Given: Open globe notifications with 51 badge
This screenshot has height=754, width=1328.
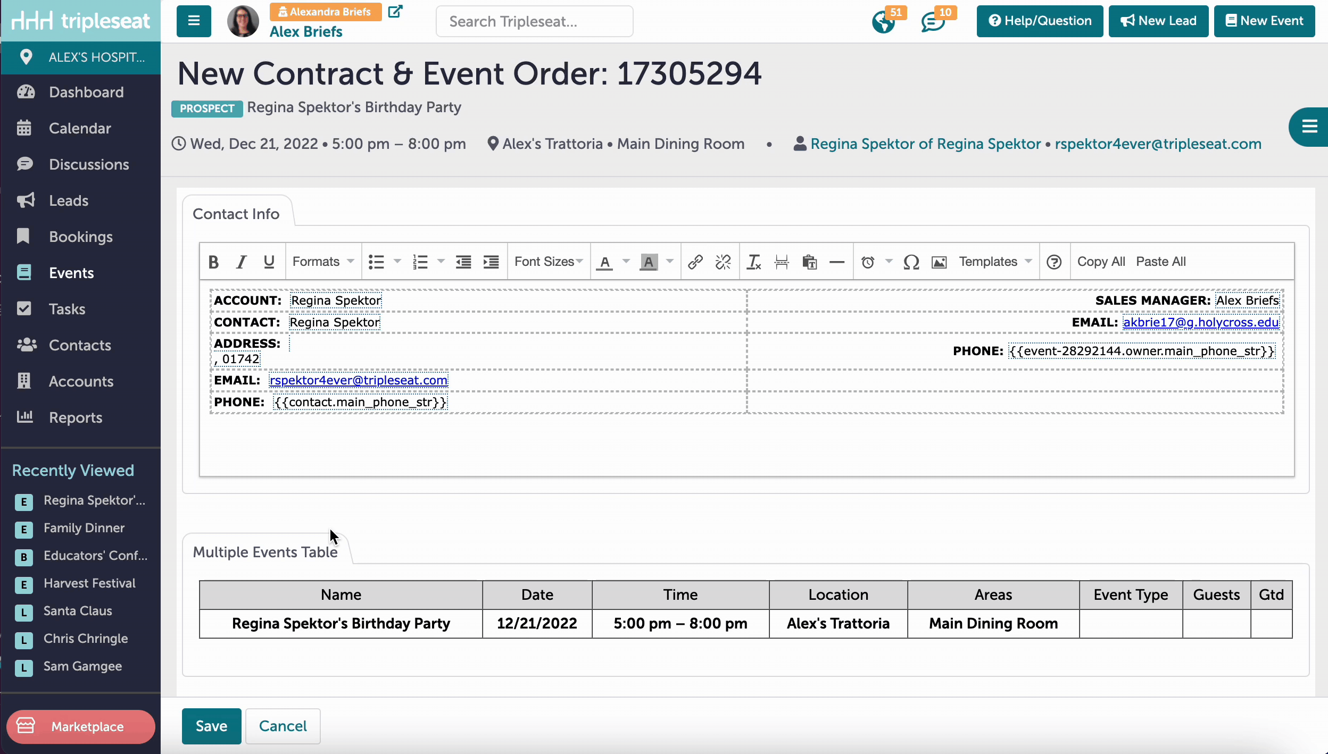Looking at the screenshot, I should 884,21.
